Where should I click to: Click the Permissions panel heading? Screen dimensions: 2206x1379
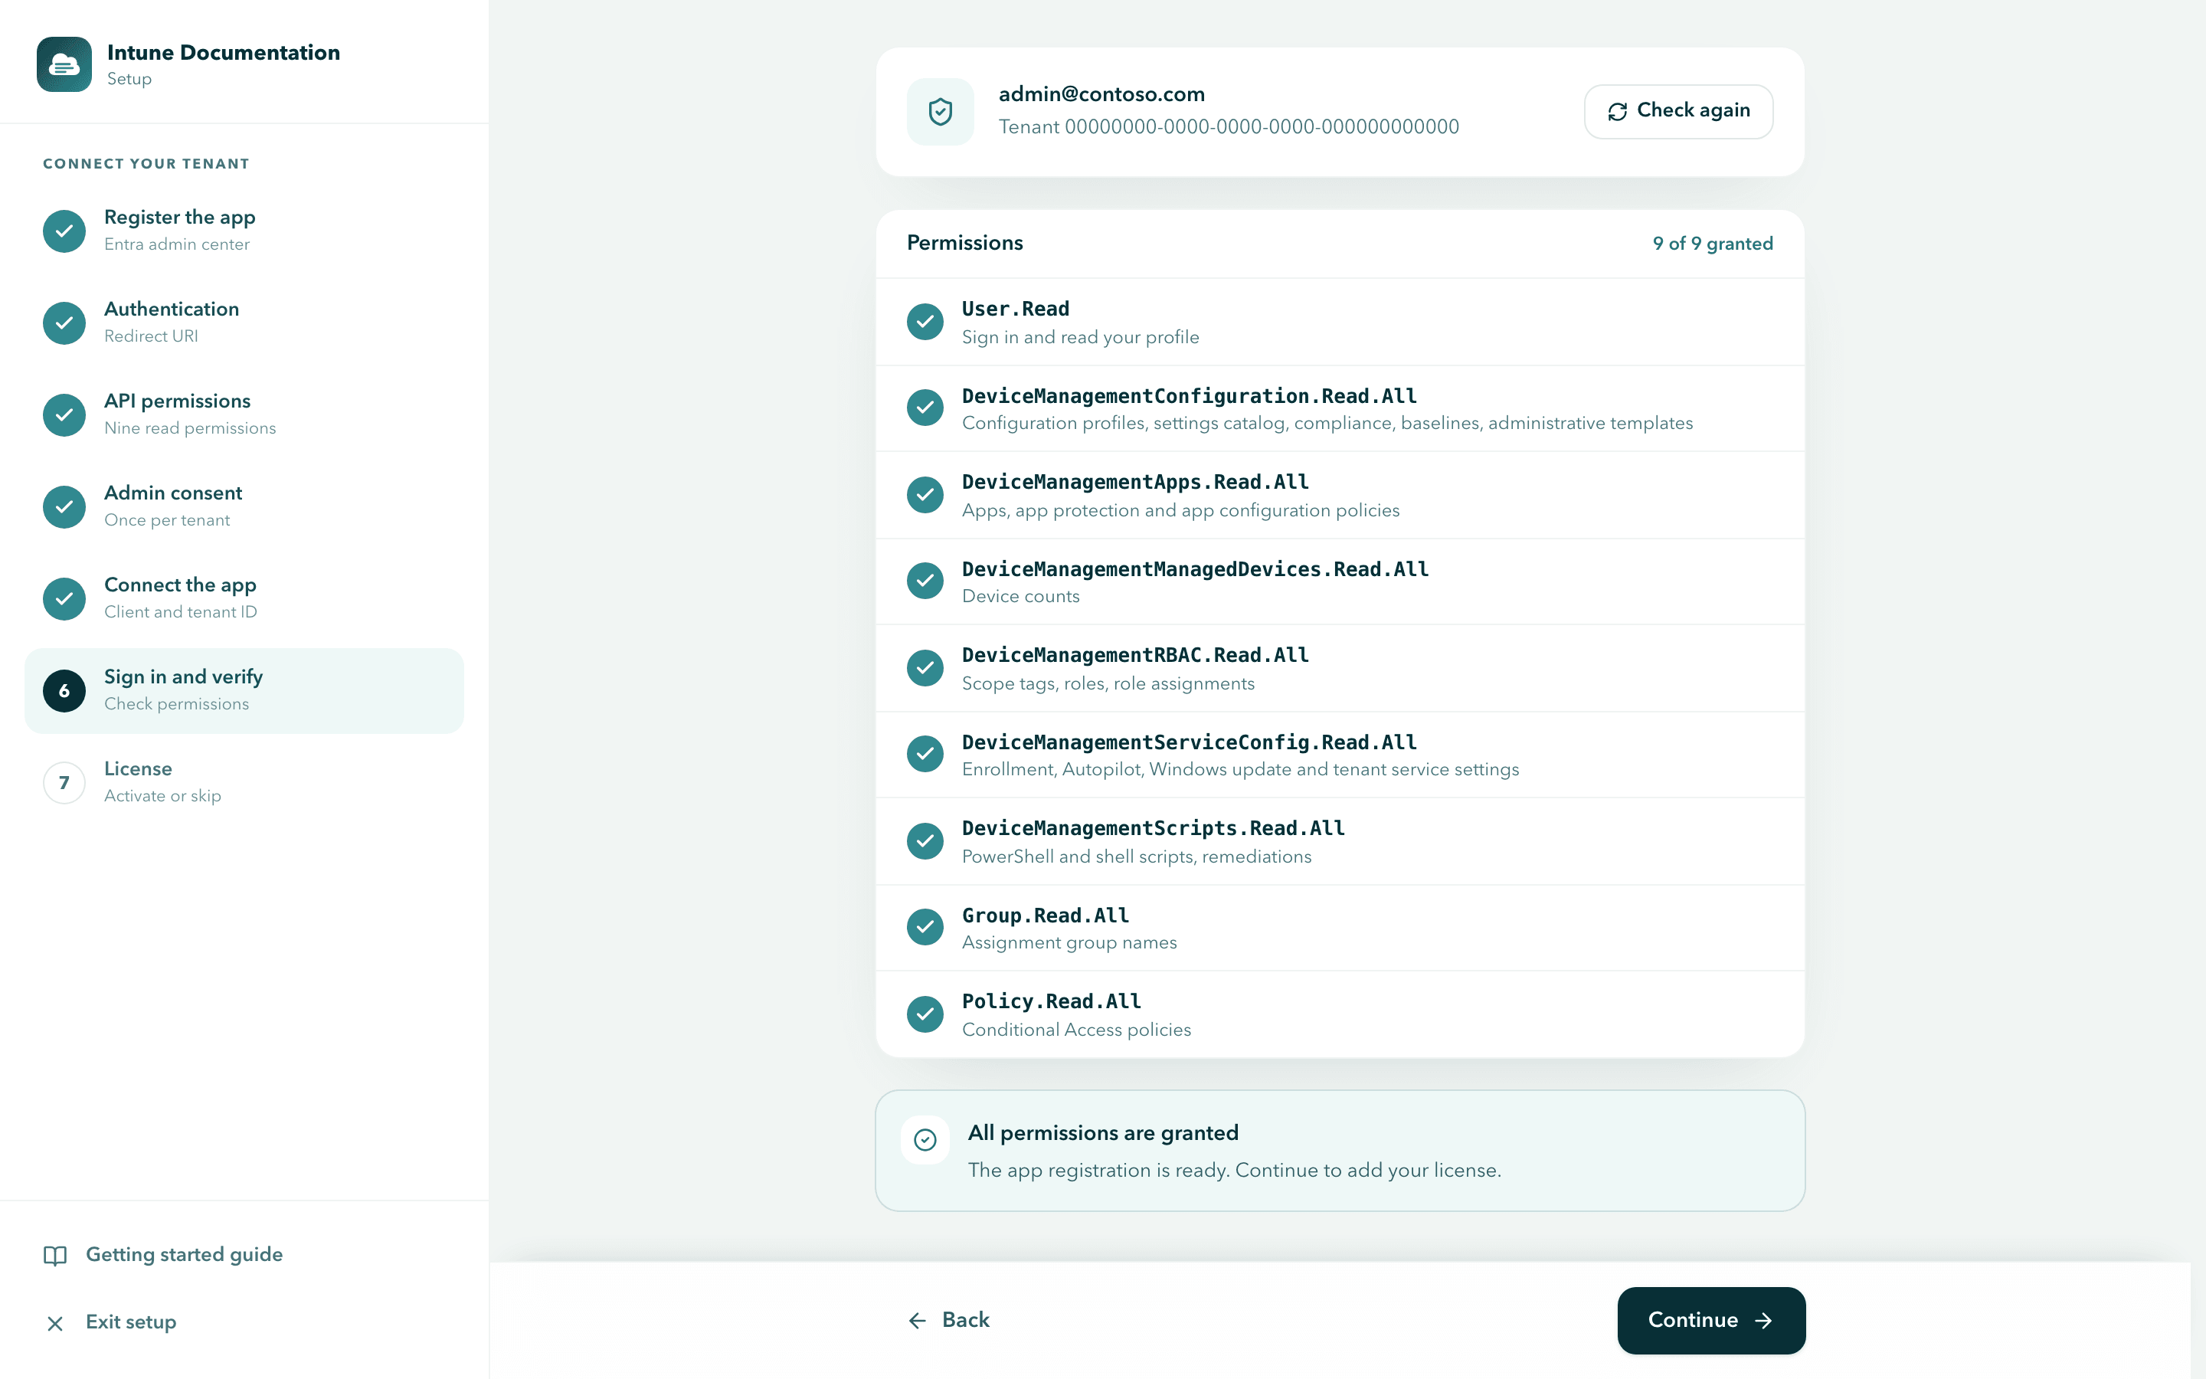[x=964, y=243]
